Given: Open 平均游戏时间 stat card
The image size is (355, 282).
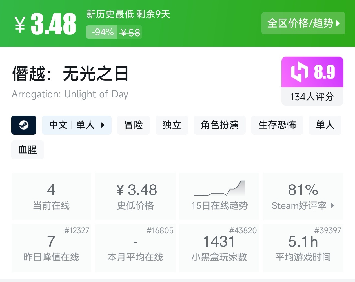Looking at the screenshot, I should pos(303,248).
